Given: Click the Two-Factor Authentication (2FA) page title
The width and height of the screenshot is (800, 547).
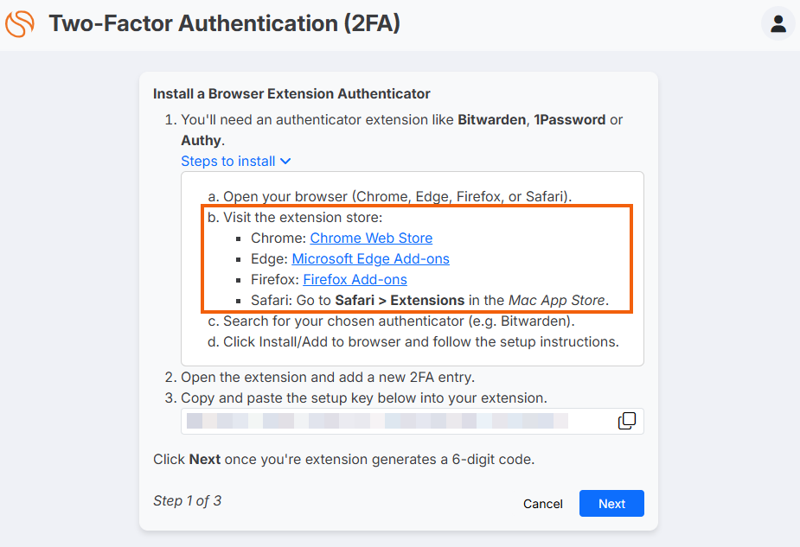Looking at the screenshot, I should [225, 23].
